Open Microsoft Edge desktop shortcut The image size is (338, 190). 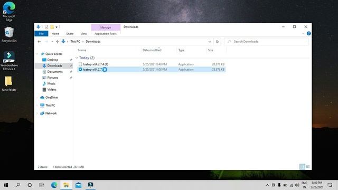tap(9, 11)
